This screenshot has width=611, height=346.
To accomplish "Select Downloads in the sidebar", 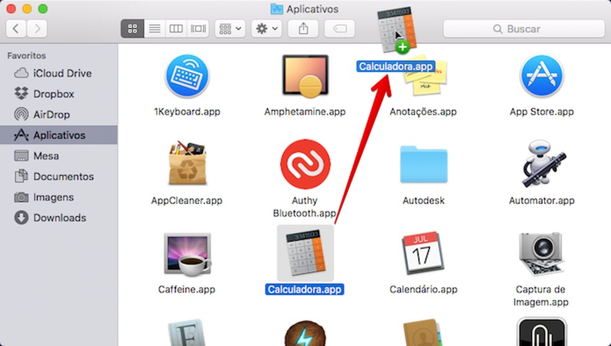I will (58, 218).
